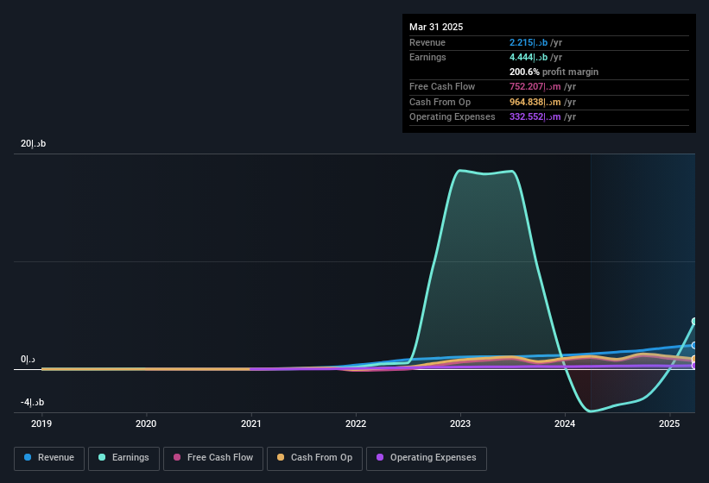The width and height of the screenshot is (709, 483).
Task: Click the pink Free Cash Flow dot
Action: [177, 457]
